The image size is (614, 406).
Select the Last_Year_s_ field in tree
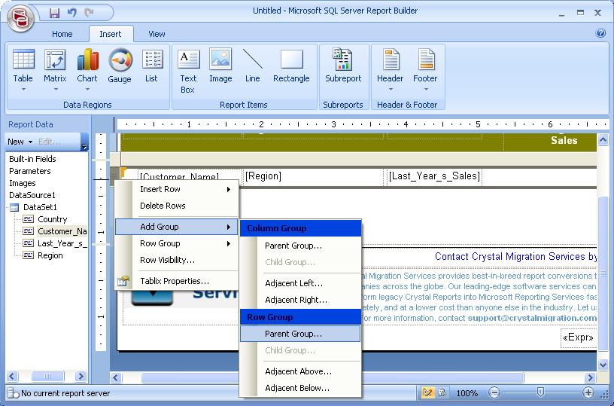tap(62, 243)
